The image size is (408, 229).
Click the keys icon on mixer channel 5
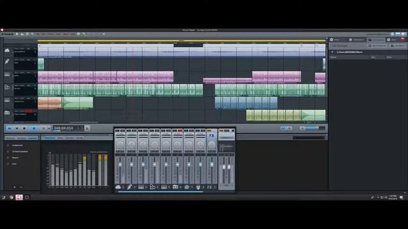pos(164,186)
